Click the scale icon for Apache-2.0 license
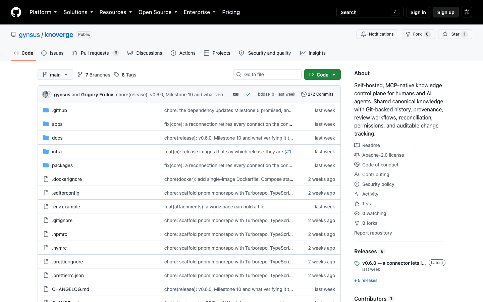483x302 pixels. (x=357, y=155)
